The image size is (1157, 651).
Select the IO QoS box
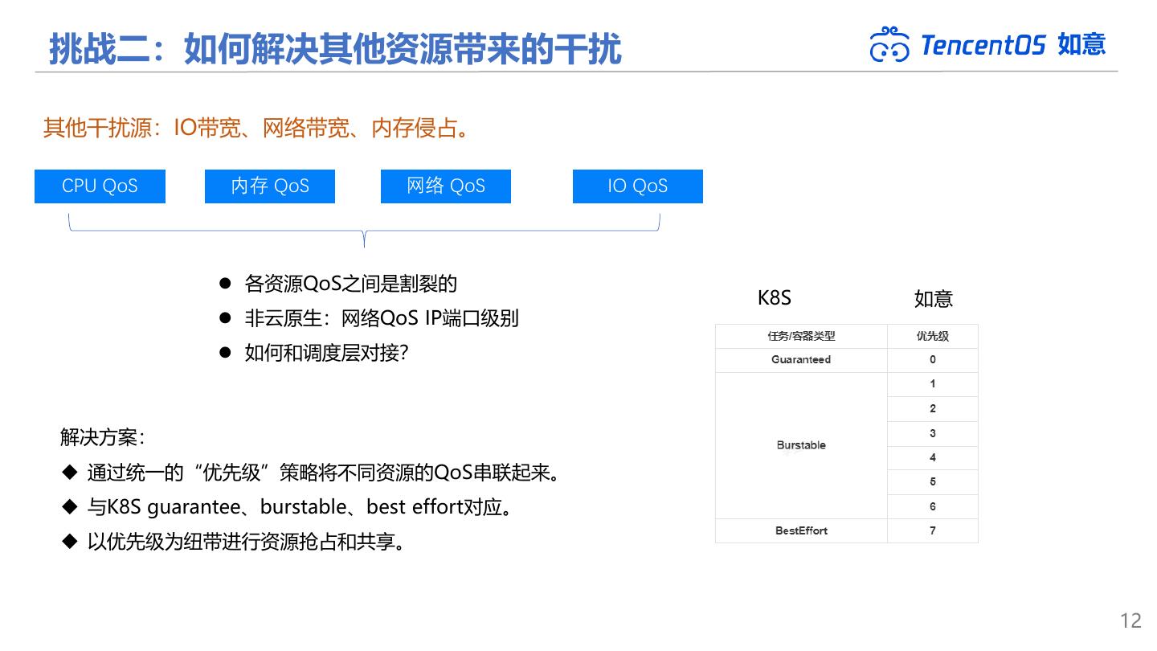[x=638, y=186]
